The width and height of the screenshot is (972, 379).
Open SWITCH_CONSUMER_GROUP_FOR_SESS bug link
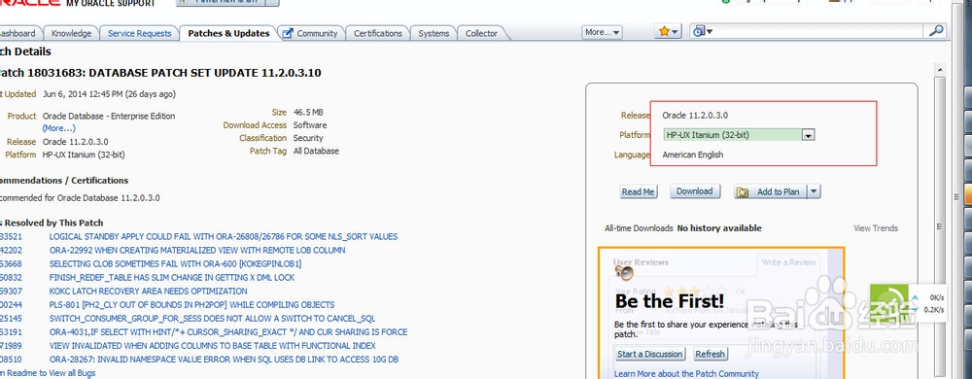212,319
